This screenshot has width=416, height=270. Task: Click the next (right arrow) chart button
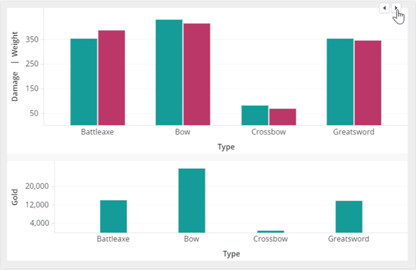[x=396, y=8]
